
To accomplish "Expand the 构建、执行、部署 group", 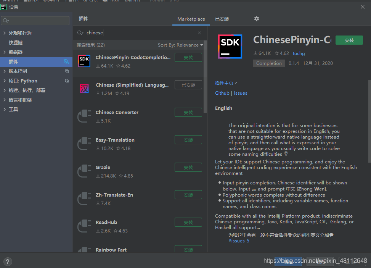I will coord(5,90).
